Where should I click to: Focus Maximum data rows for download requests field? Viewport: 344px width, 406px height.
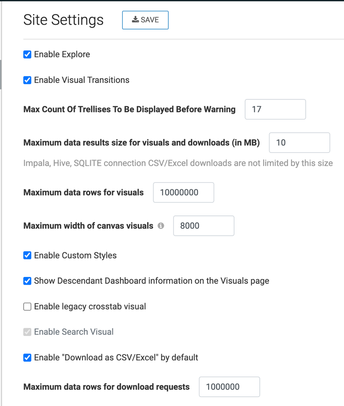click(229, 387)
